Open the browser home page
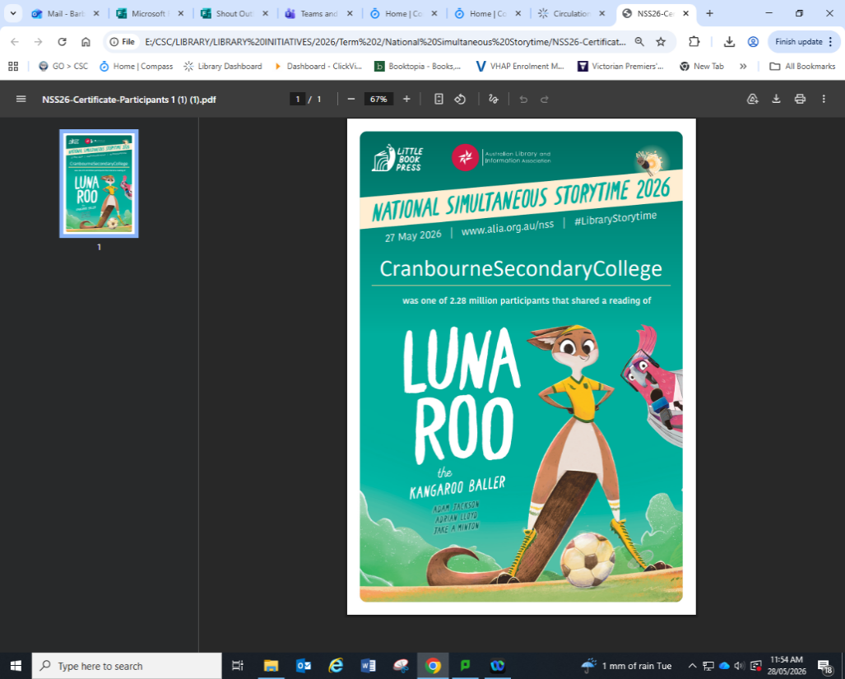Viewport: 845px width, 679px height. (x=86, y=41)
